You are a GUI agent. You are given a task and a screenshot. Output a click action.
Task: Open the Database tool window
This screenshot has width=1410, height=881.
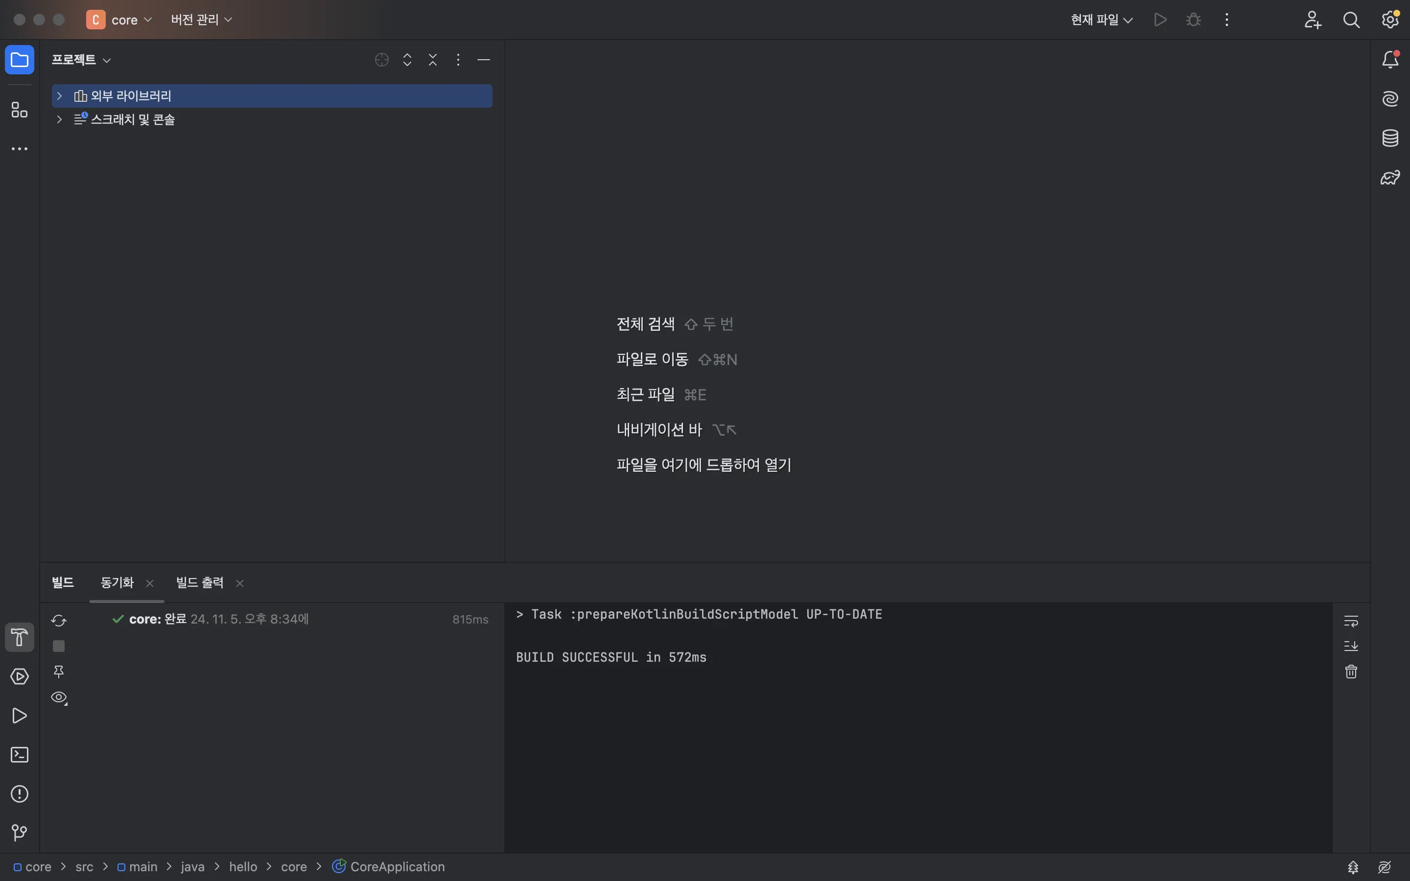[x=1390, y=138]
